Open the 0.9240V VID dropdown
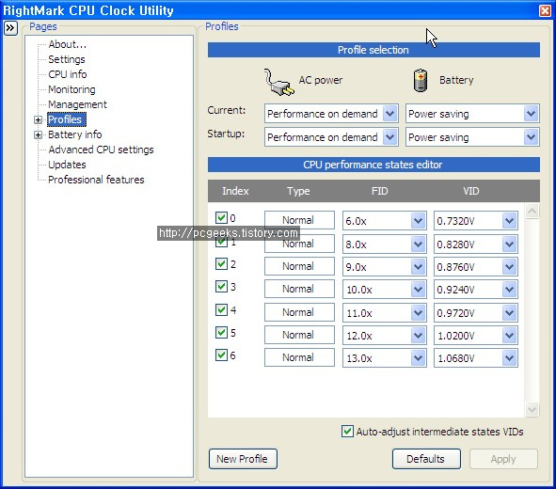 (510, 290)
